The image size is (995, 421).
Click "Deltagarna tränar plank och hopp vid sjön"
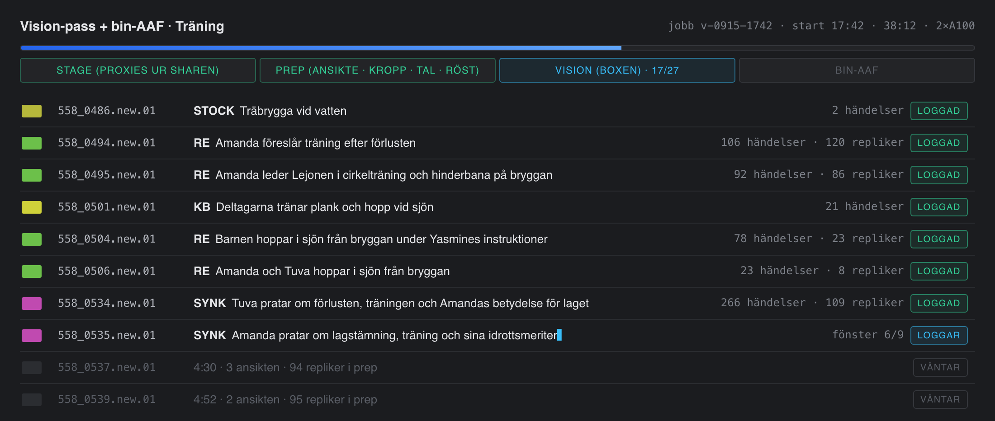point(325,207)
